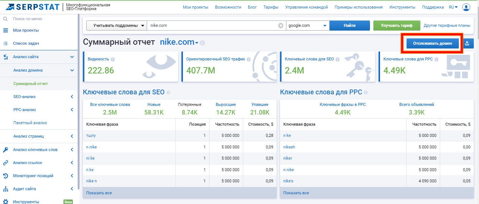Click the info icon beside Видимость
Viewport: 479px width, 204px height.
[113, 59]
